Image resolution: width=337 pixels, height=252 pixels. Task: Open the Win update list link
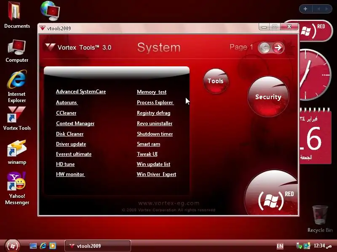153,164
